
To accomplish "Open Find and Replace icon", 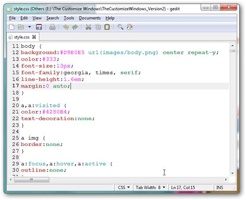I will [130, 27].
